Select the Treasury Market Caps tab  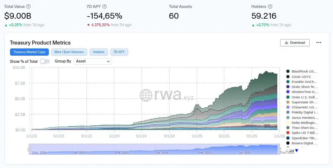(x=29, y=52)
